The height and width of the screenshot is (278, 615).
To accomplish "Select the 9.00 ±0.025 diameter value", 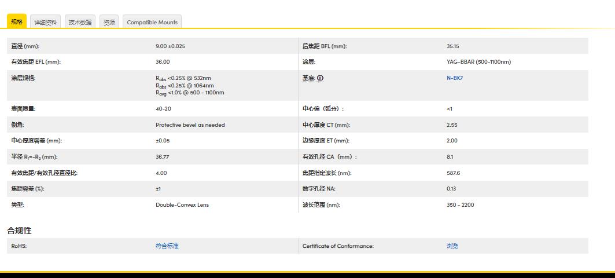I will click(170, 46).
